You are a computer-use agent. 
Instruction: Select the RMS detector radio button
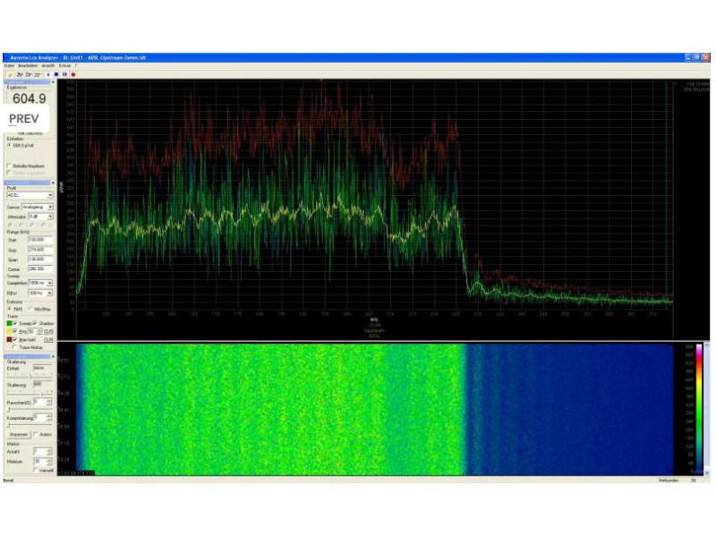click(x=10, y=309)
